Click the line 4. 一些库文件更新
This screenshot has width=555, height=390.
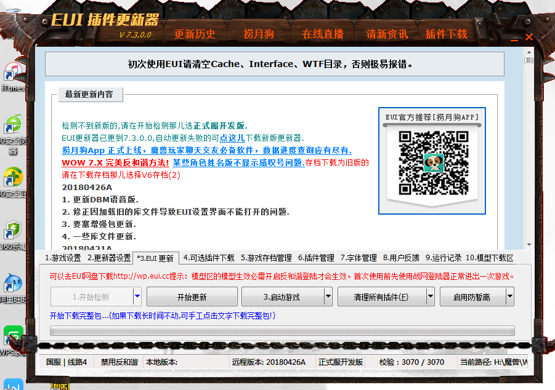(99, 236)
